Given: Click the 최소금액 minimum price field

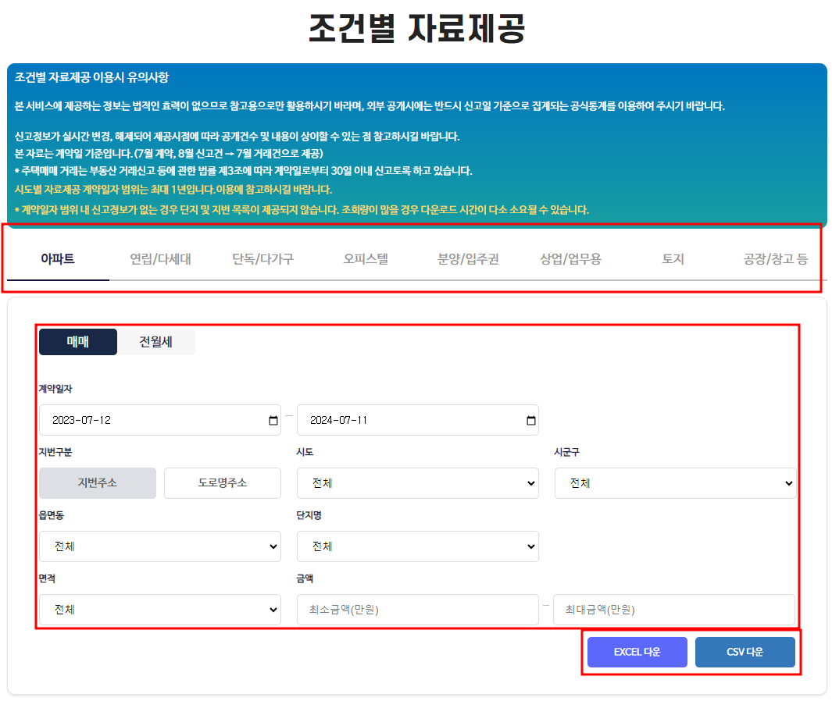Looking at the screenshot, I should 417,609.
